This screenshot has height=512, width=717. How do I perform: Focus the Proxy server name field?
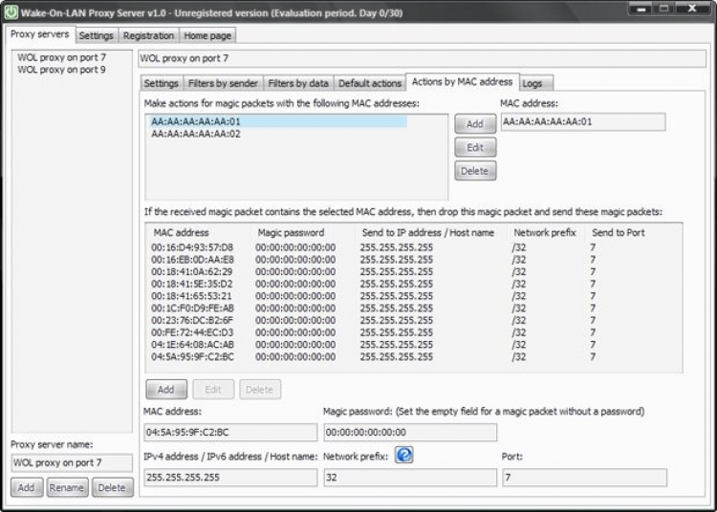tap(72, 462)
